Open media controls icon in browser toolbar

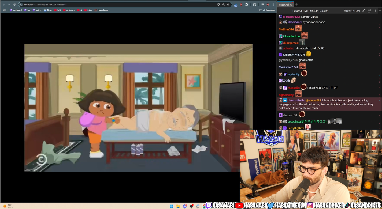pyautogui.click(x=263, y=5)
